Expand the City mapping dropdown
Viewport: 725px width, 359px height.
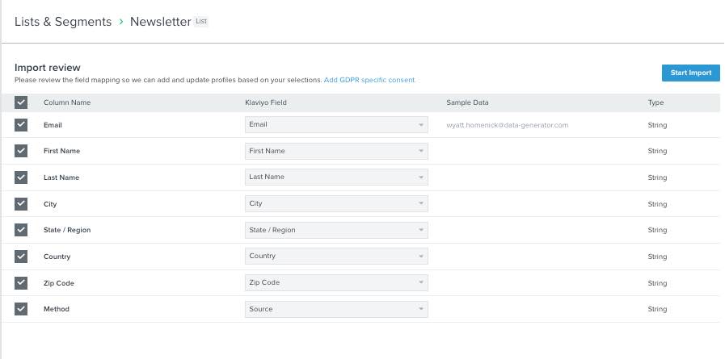pyautogui.click(x=336, y=204)
